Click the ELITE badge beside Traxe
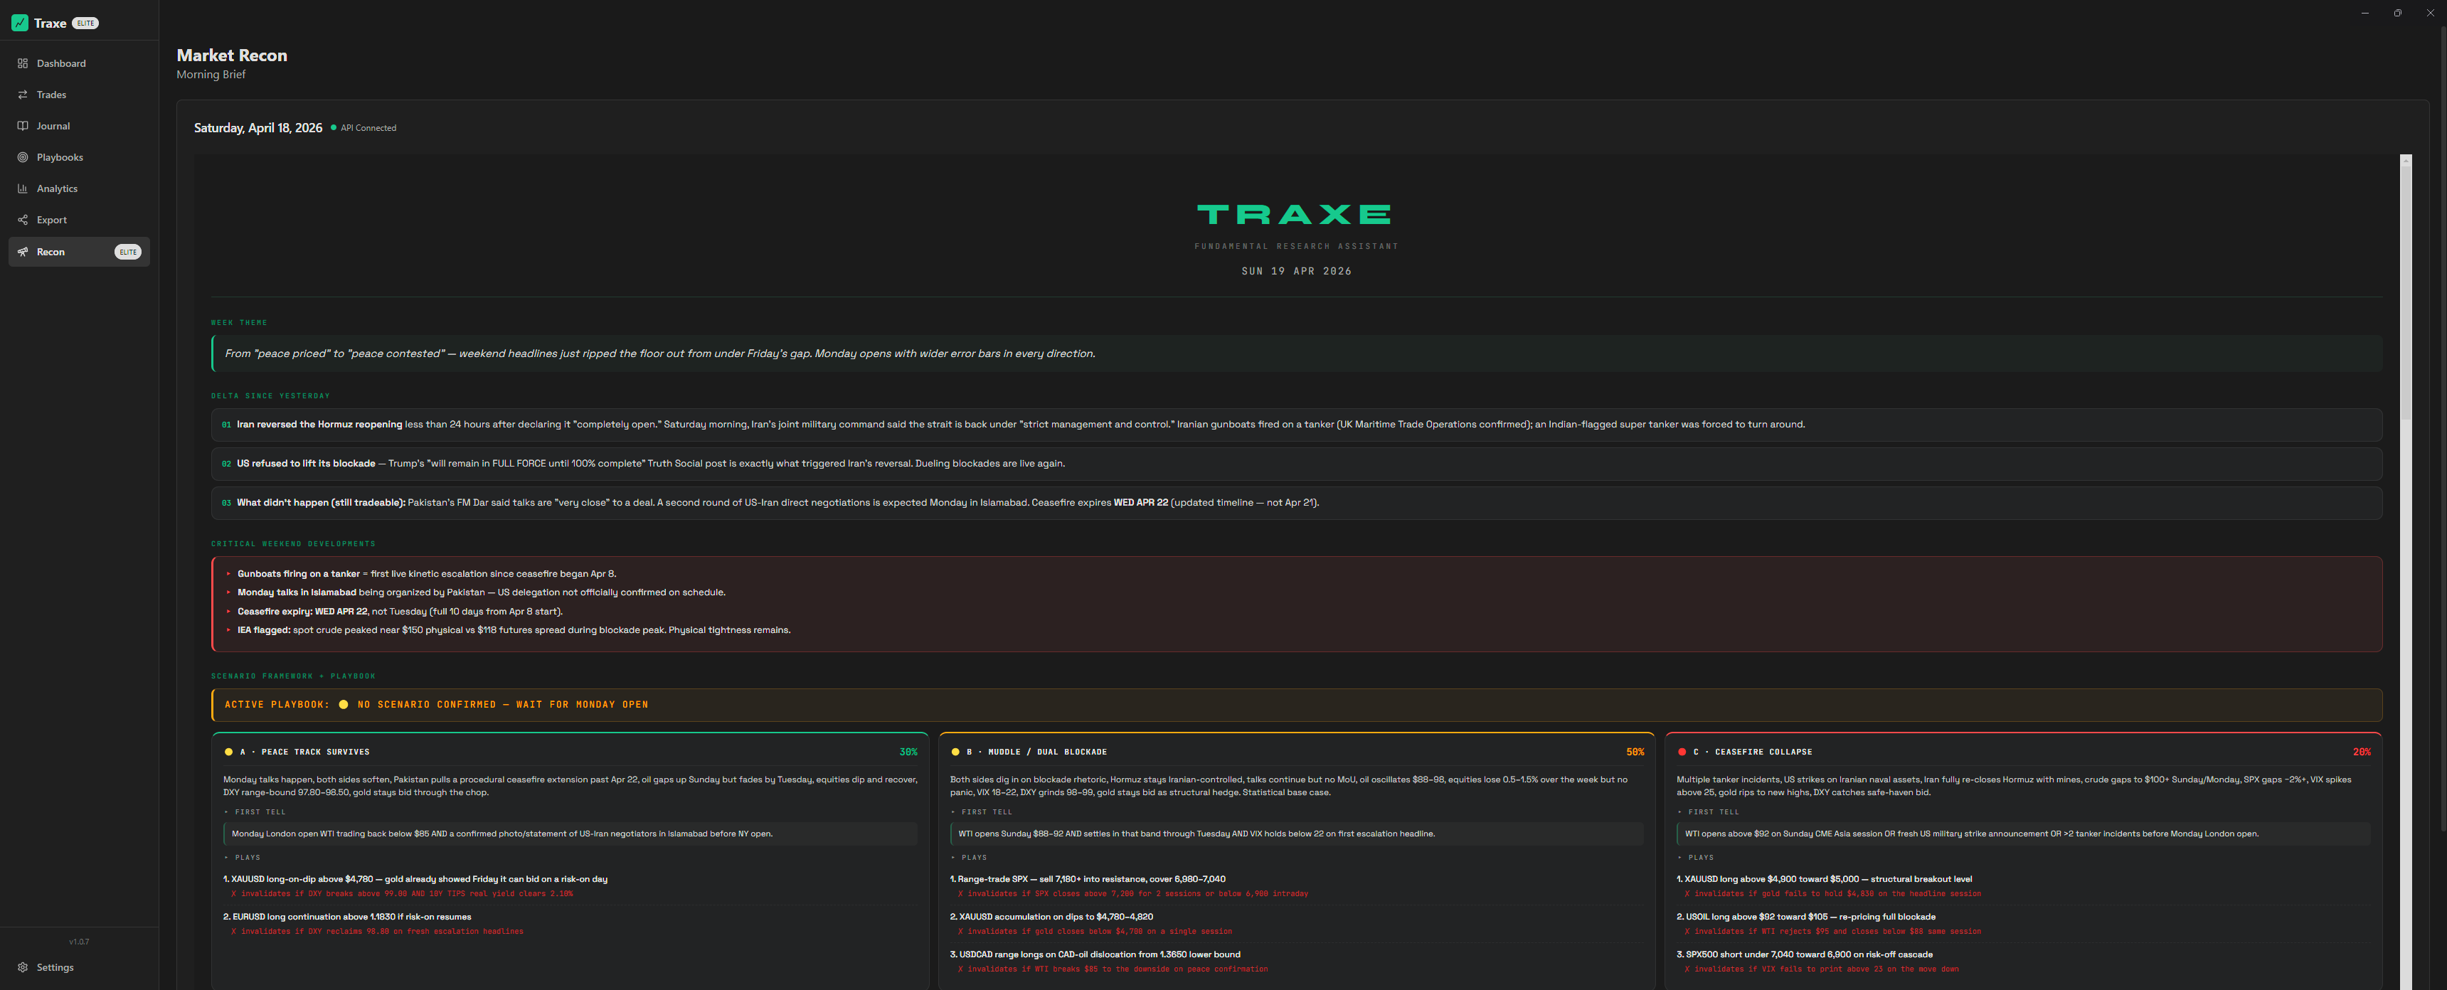 (85, 23)
